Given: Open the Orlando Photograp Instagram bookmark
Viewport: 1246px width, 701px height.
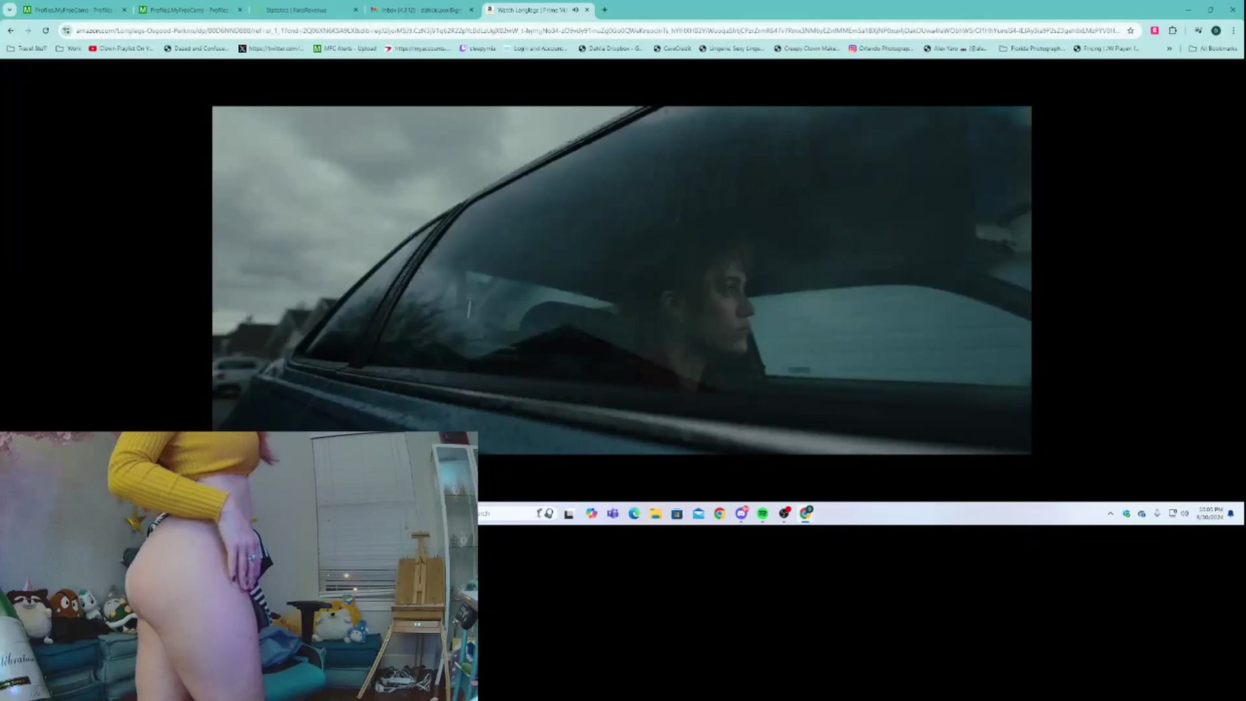Looking at the screenshot, I should (x=881, y=49).
